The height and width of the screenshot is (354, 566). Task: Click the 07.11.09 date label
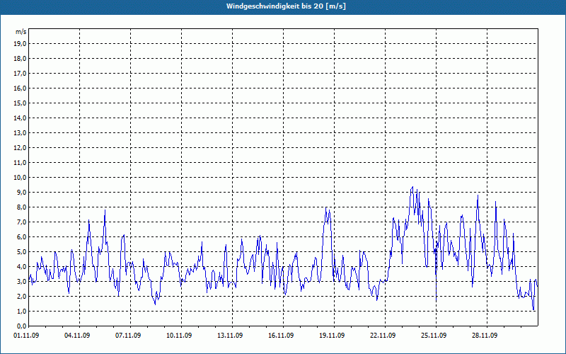pyautogui.click(x=128, y=336)
